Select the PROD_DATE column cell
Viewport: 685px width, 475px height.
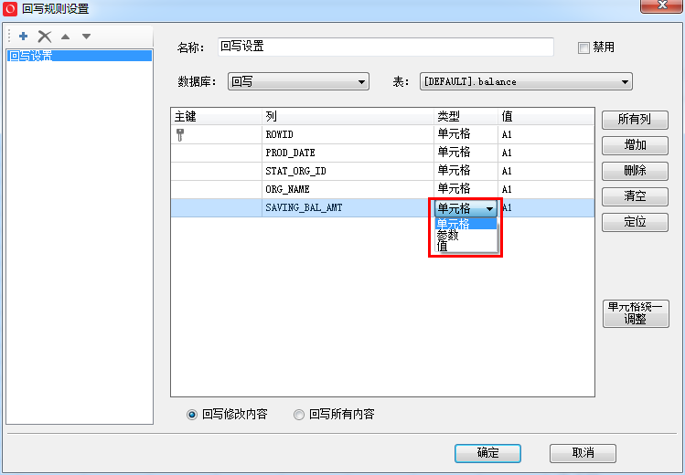pyautogui.click(x=348, y=153)
